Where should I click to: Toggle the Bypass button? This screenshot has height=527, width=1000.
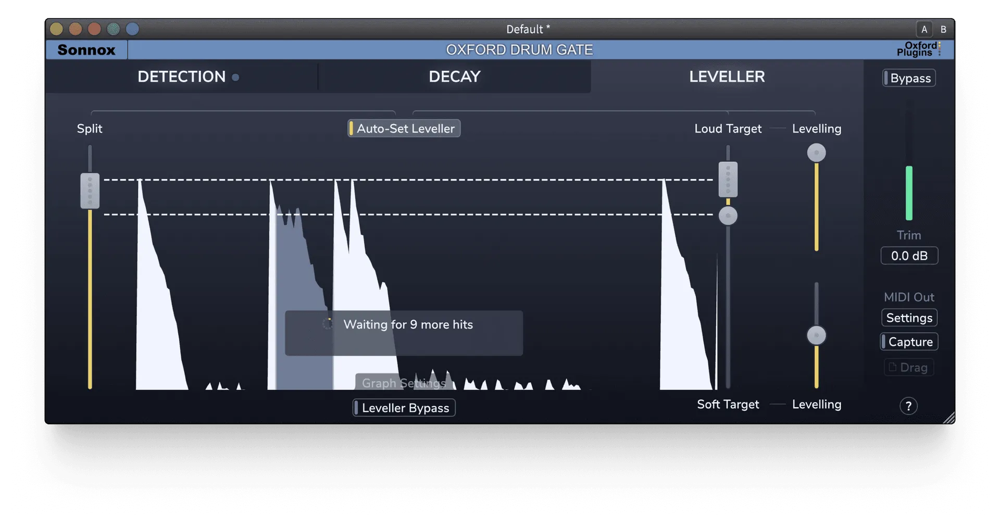tap(909, 78)
